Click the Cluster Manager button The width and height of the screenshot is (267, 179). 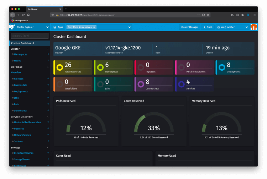(189, 27)
